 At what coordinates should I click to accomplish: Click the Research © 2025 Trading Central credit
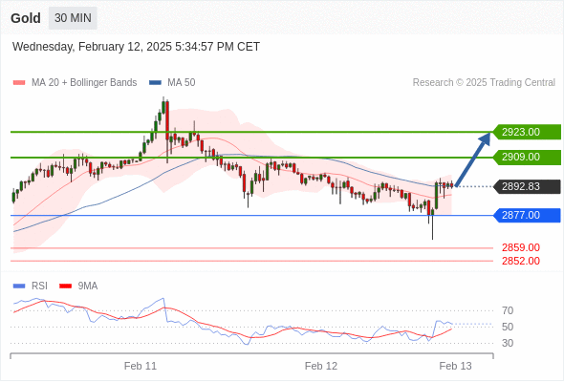484,83
